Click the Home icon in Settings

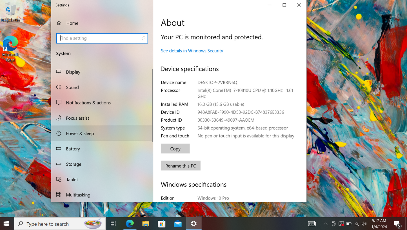click(x=59, y=23)
